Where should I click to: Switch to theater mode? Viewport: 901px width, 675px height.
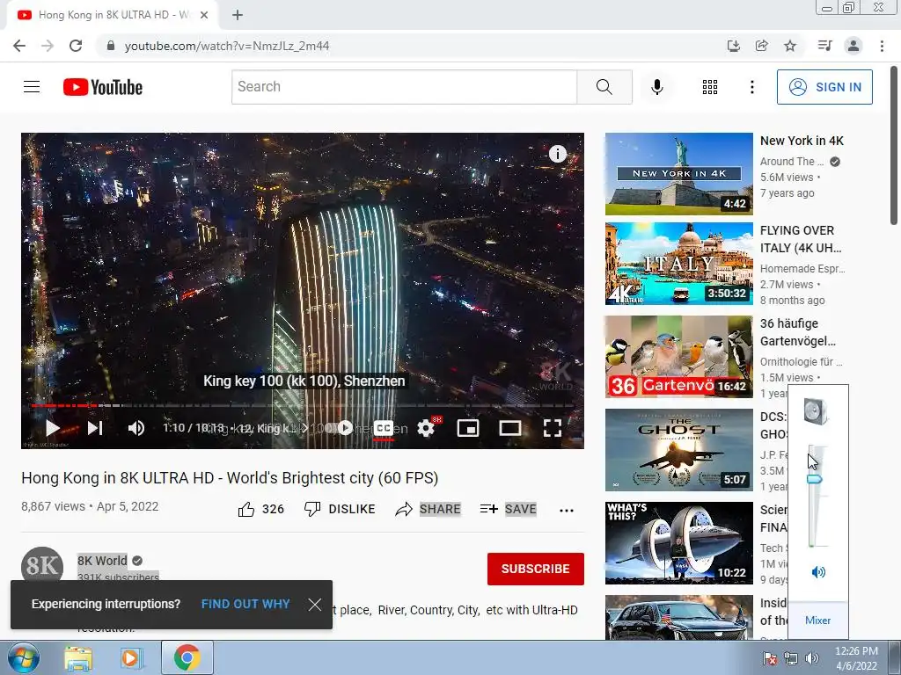pos(510,428)
